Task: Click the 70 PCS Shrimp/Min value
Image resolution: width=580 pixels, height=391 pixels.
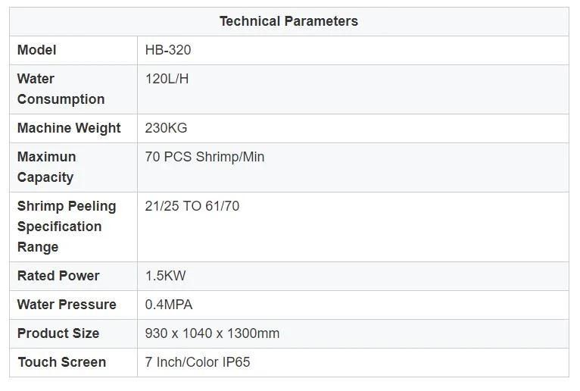Action: (204, 157)
